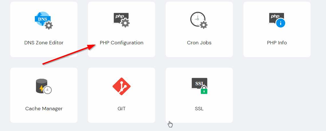Open the Cache Manager label
This screenshot has height=131, width=326.
click(x=44, y=109)
